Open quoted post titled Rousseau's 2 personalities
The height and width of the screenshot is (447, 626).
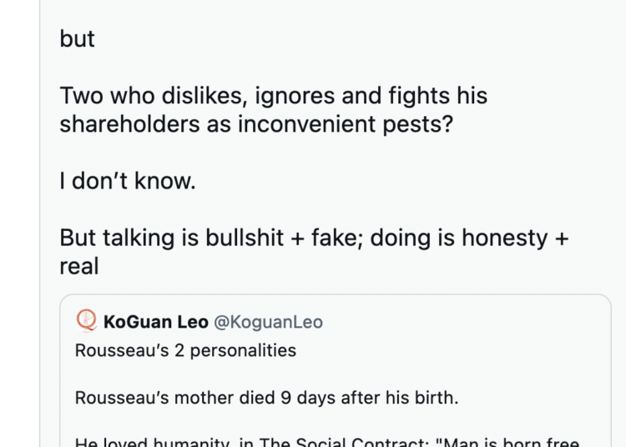click(x=336, y=371)
